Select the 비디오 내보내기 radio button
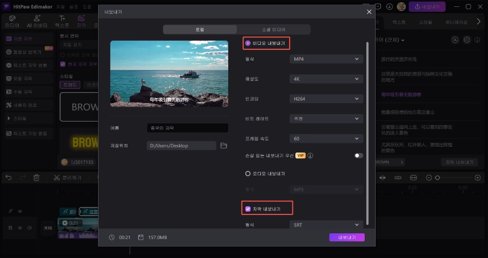Screen dimensions: 488x258 pyautogui.click(x=248, y=43)
